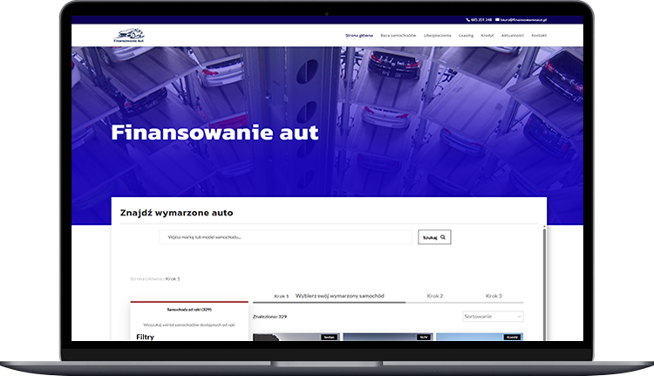Go to the Kontakt page
Viewport: 654px width, 376px height.
click(539, 36)
